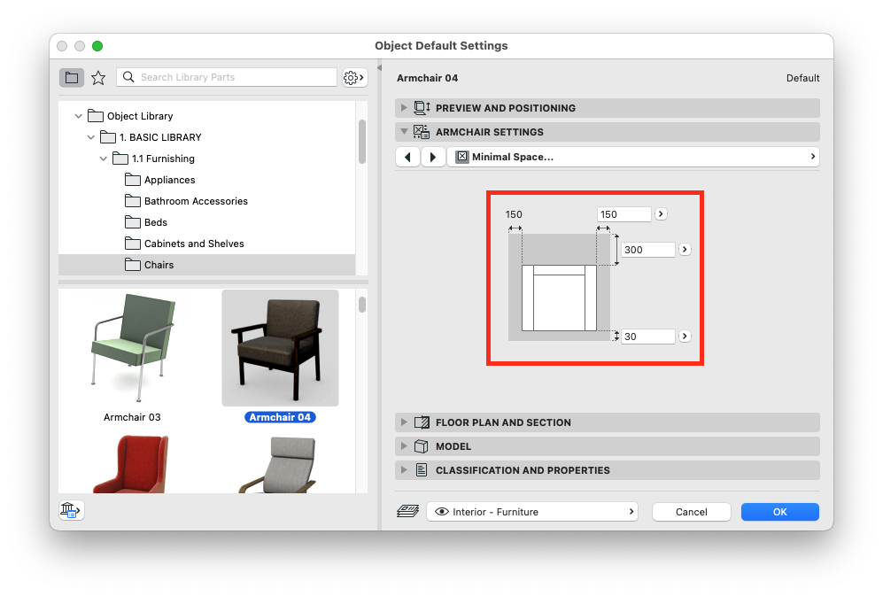Select Chairs folder
The image size is (883, 596).
pyautogui.click(x=206, y=265)
